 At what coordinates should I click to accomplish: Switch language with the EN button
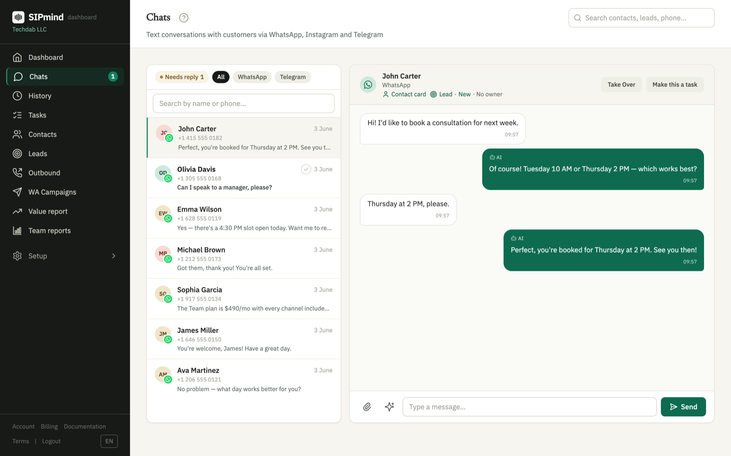109,441
